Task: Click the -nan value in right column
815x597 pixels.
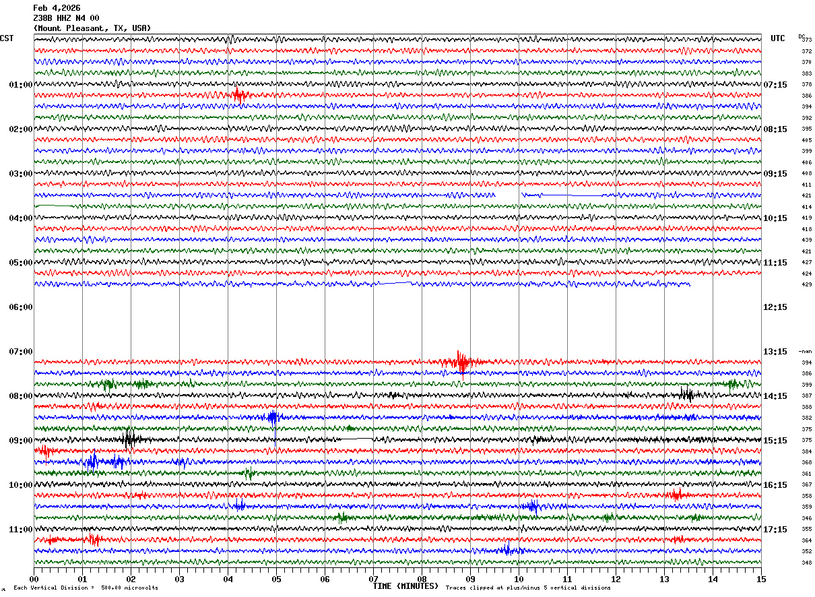Action: click(806, 352)
